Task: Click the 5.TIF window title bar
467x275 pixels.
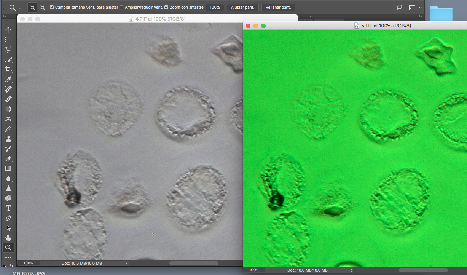Action: pyautogui.click(x=355, y=26)
